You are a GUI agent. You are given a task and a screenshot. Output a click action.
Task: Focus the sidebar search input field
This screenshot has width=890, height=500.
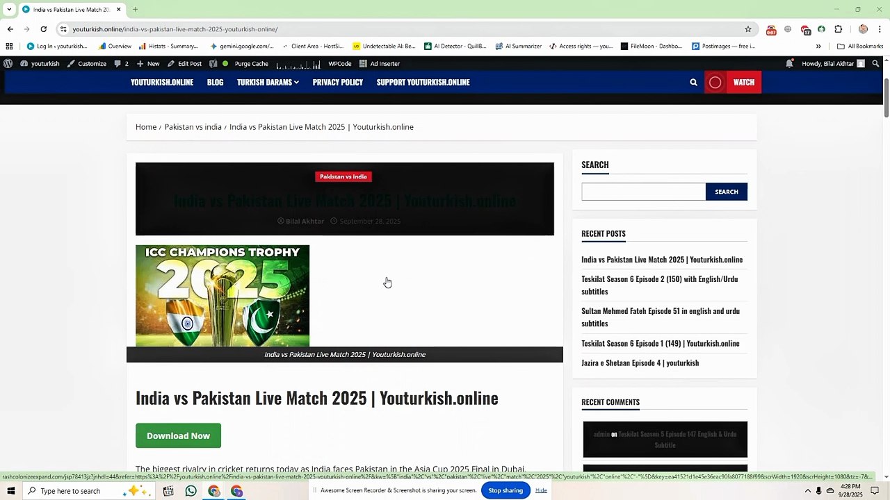(x=644, y=192)
